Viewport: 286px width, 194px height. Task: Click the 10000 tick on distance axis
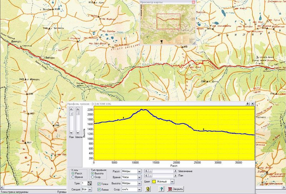coord(135,163)
